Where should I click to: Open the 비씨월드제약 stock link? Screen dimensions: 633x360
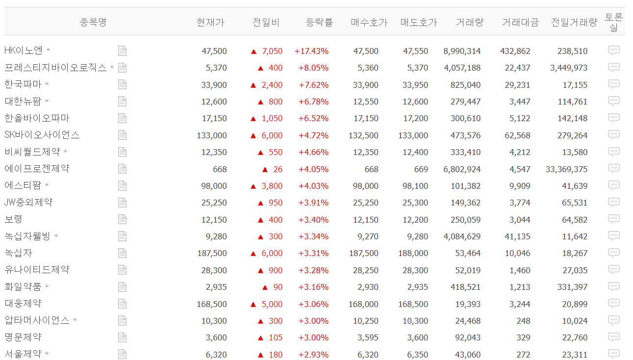[32, 152]
